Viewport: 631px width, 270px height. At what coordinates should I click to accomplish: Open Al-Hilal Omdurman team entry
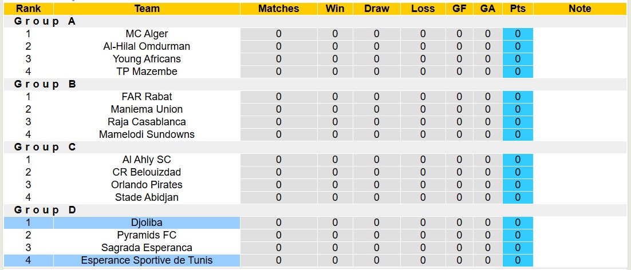click(147, 46)
